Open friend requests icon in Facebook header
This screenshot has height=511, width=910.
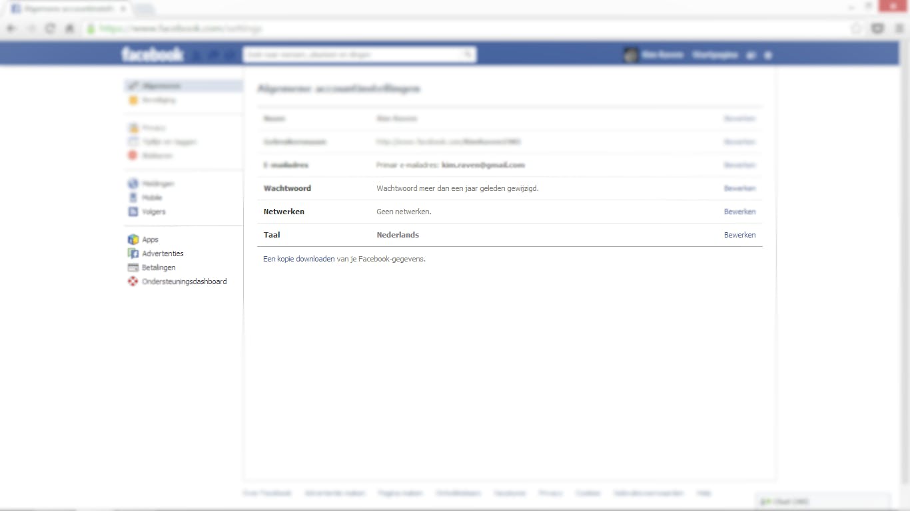(198, 55)
